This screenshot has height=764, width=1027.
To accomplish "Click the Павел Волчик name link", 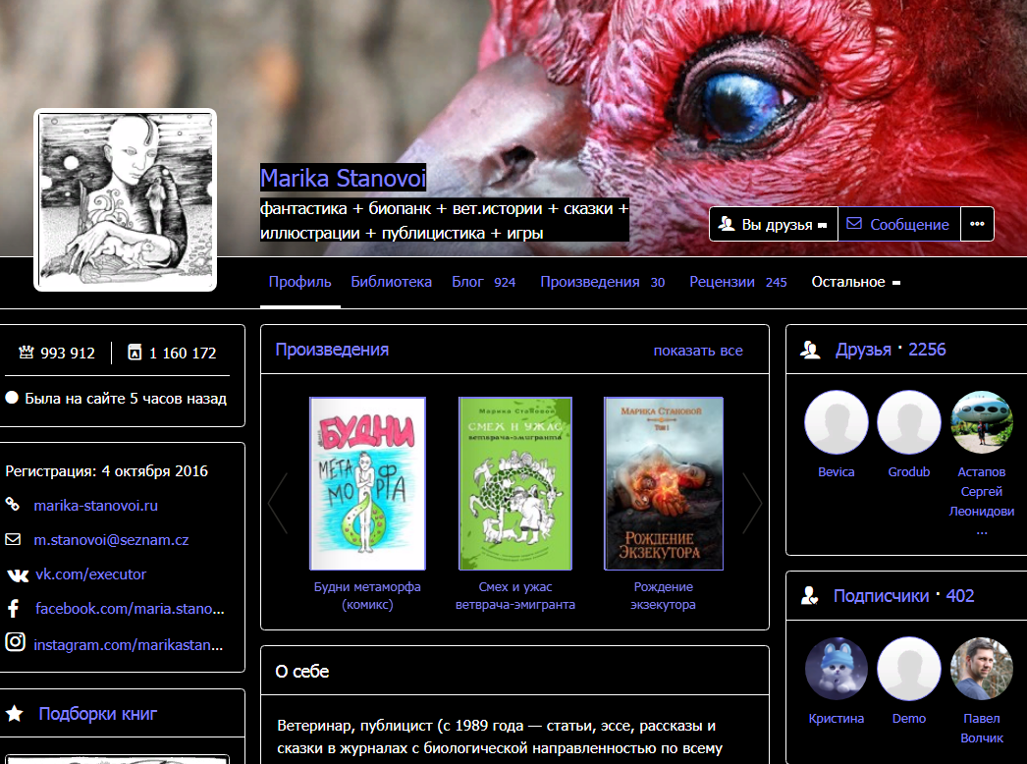I will 982,728.
